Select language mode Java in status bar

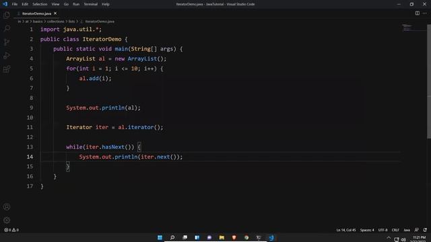tap(407, 230)
